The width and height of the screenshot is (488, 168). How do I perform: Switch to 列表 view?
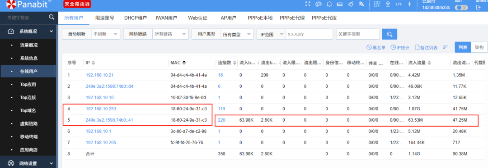[463, 47]
